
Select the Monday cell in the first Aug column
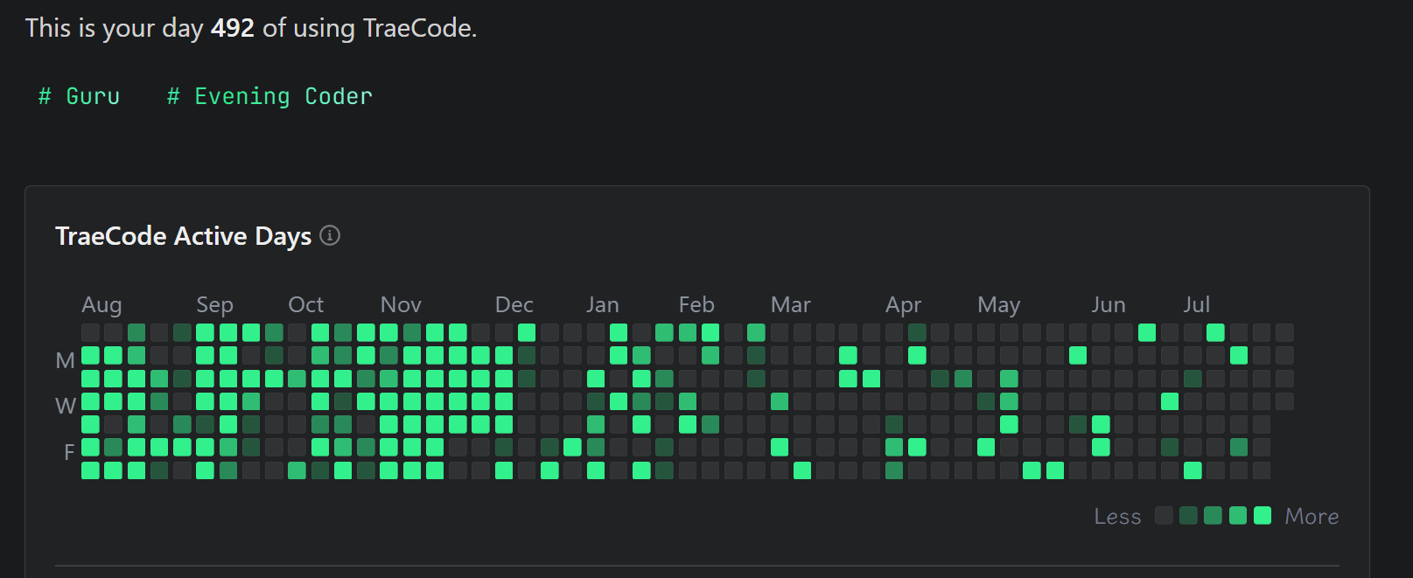click(90, 355)
